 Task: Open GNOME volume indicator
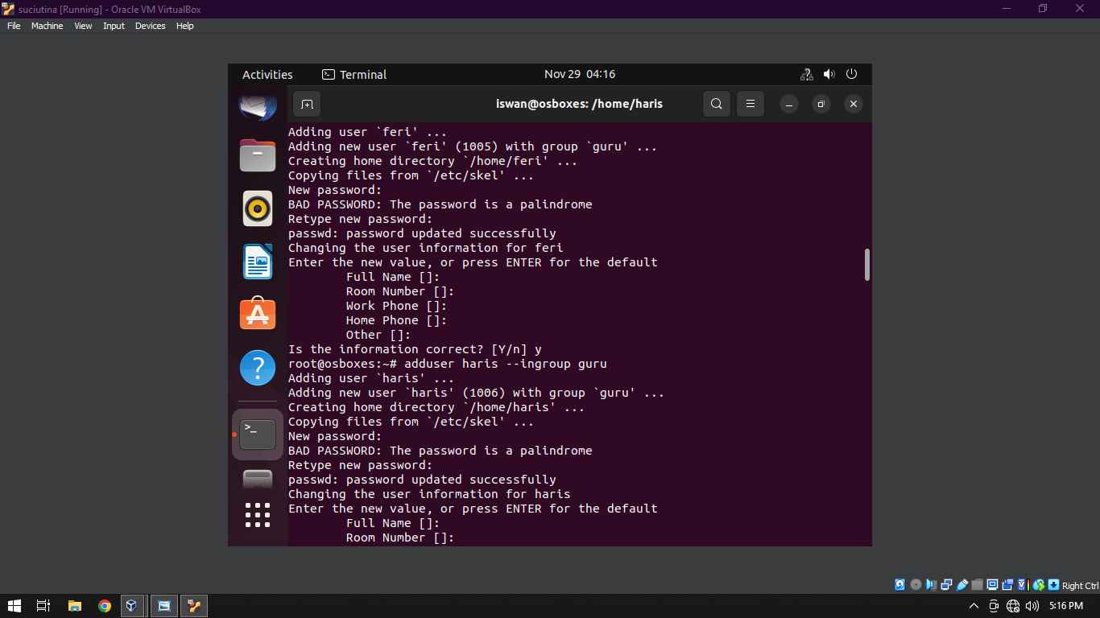829,74
